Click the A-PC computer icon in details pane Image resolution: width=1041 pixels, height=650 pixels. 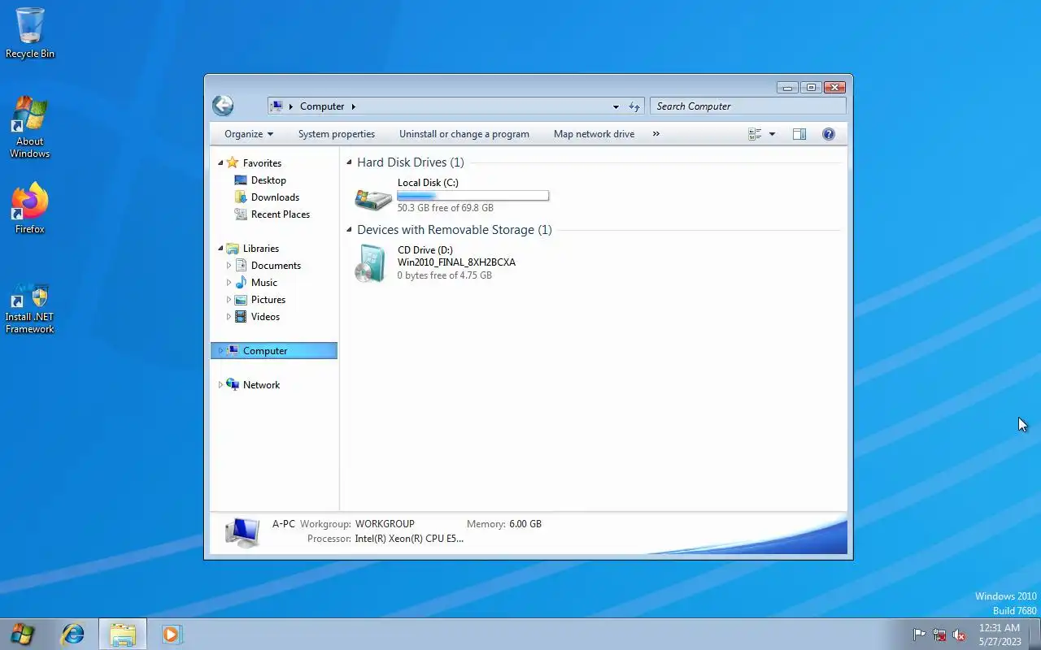[242, 532]
